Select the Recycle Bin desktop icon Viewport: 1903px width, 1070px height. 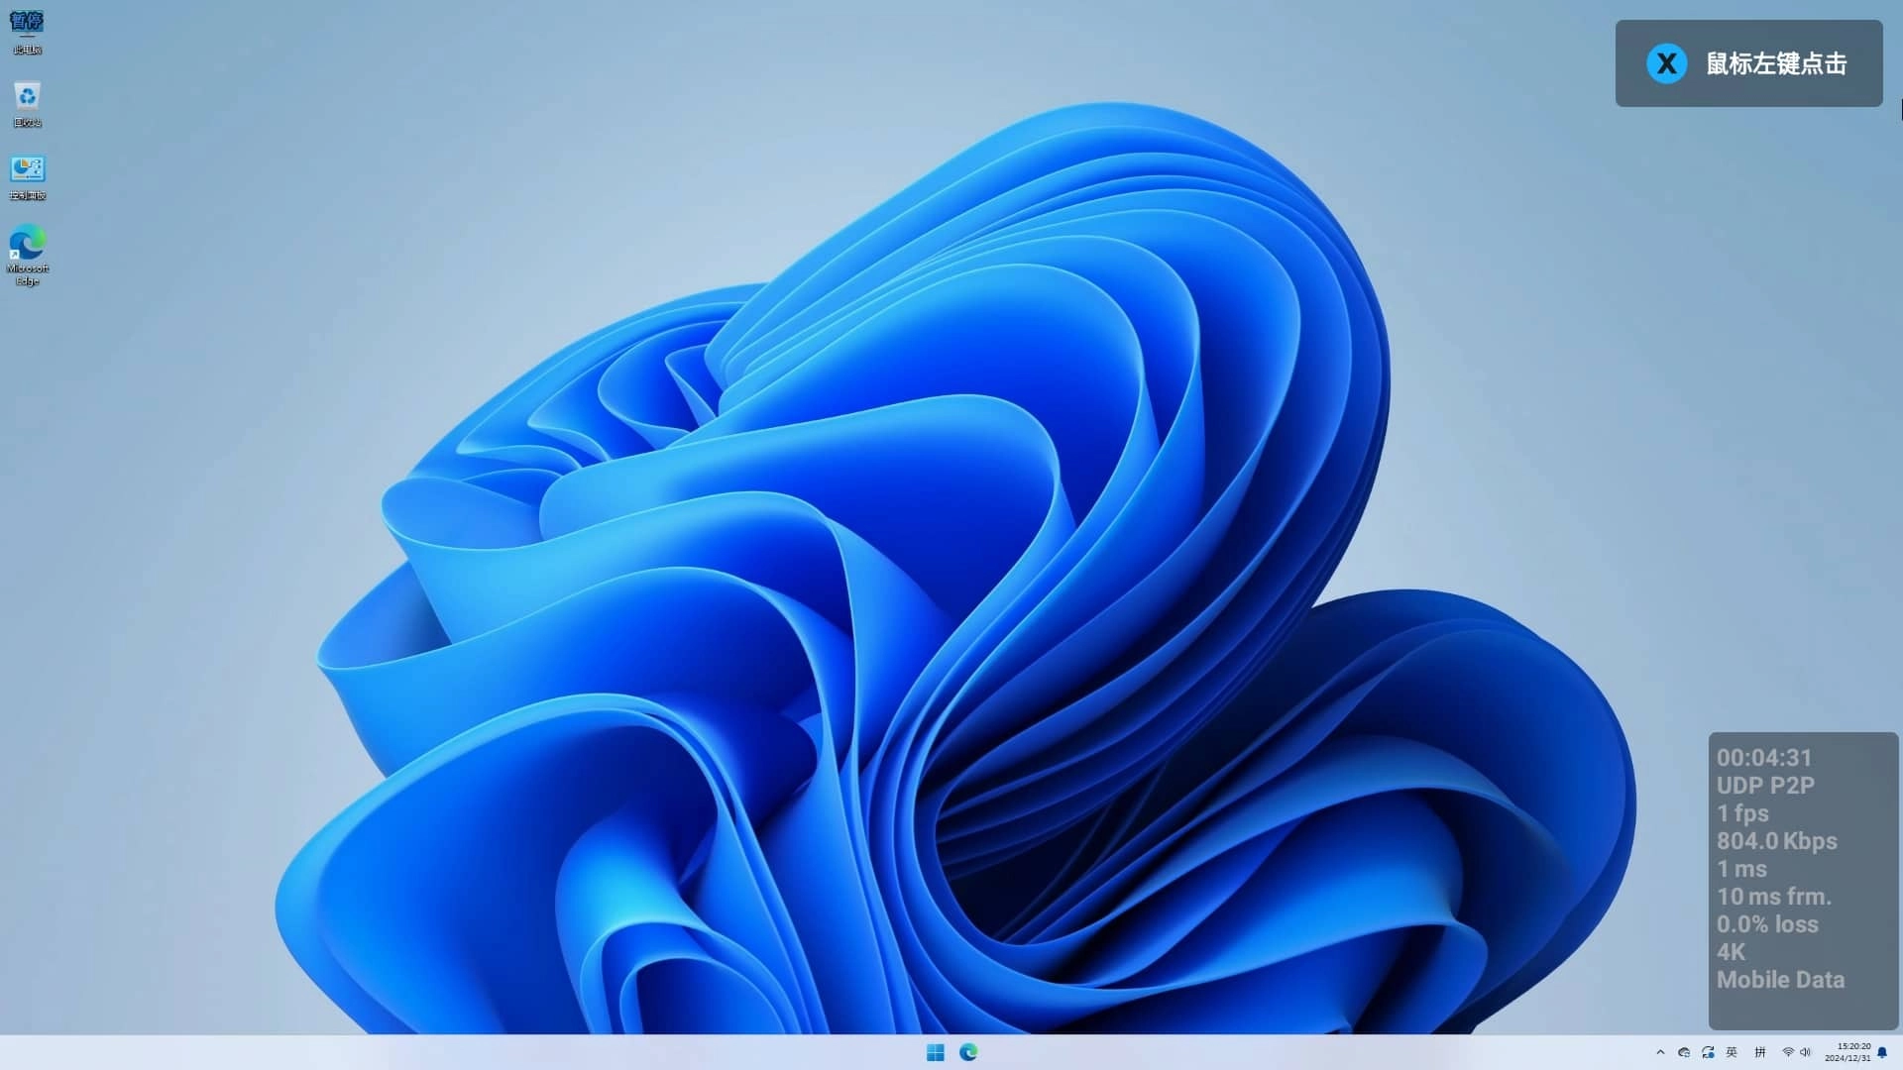[x=27, y=103]
